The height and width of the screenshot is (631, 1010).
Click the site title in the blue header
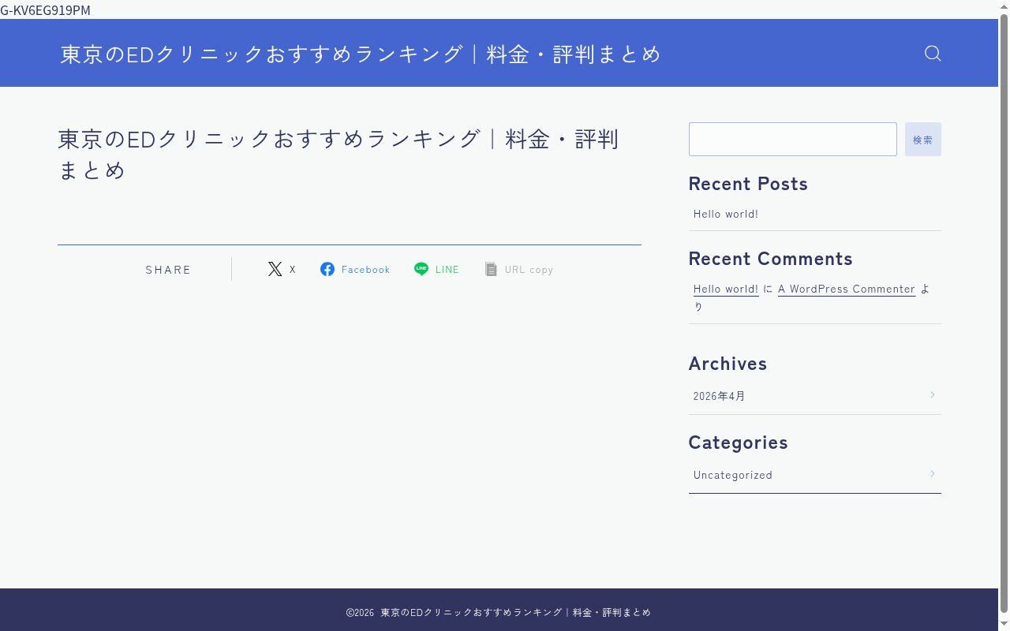click(x=361, y=54)
